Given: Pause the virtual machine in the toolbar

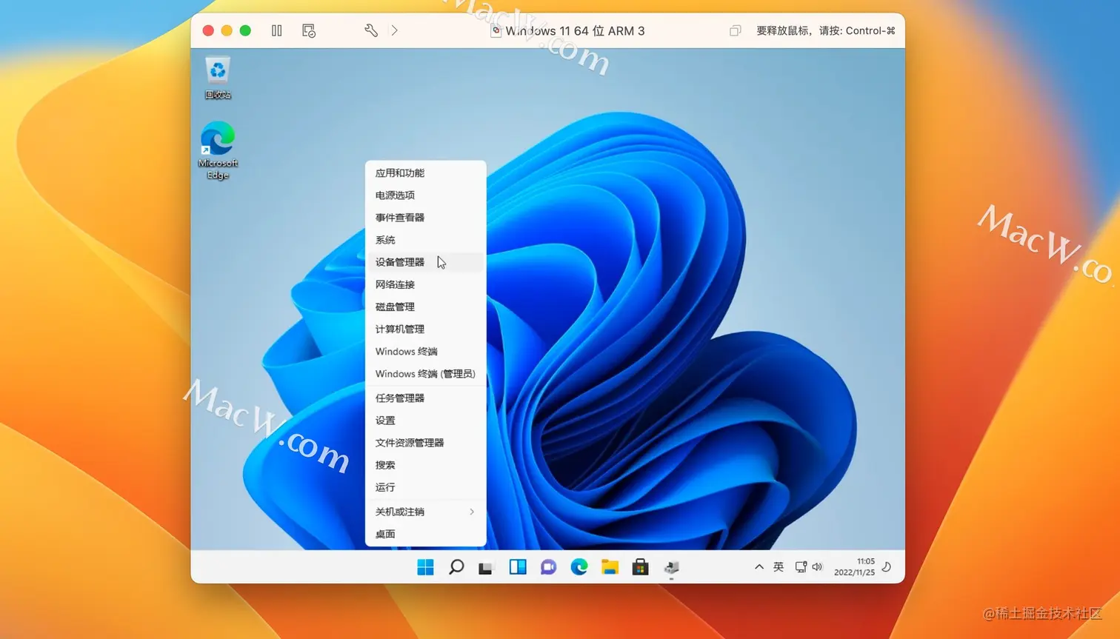Looking at the screenshot, I should pos(276,30).
